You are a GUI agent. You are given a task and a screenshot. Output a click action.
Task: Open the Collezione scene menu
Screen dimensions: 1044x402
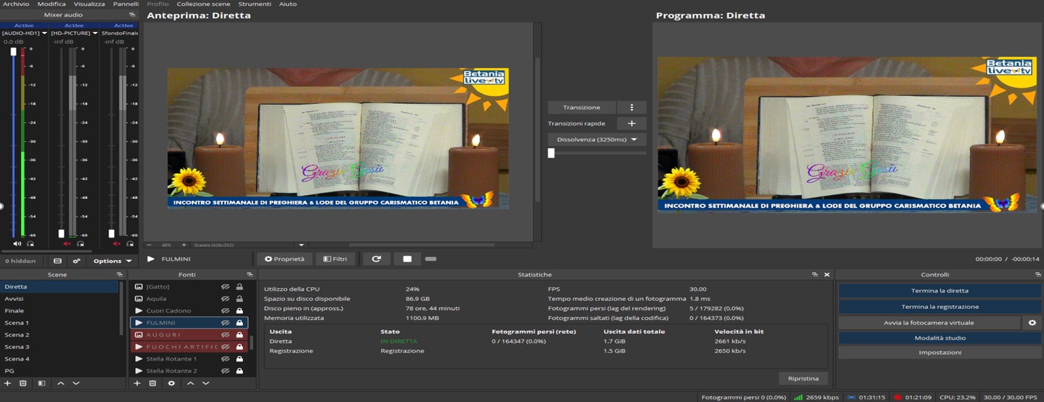click(203, 4)
